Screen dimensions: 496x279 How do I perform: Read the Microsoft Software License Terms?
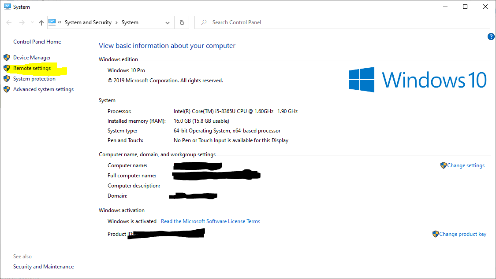tap(210, 221)
